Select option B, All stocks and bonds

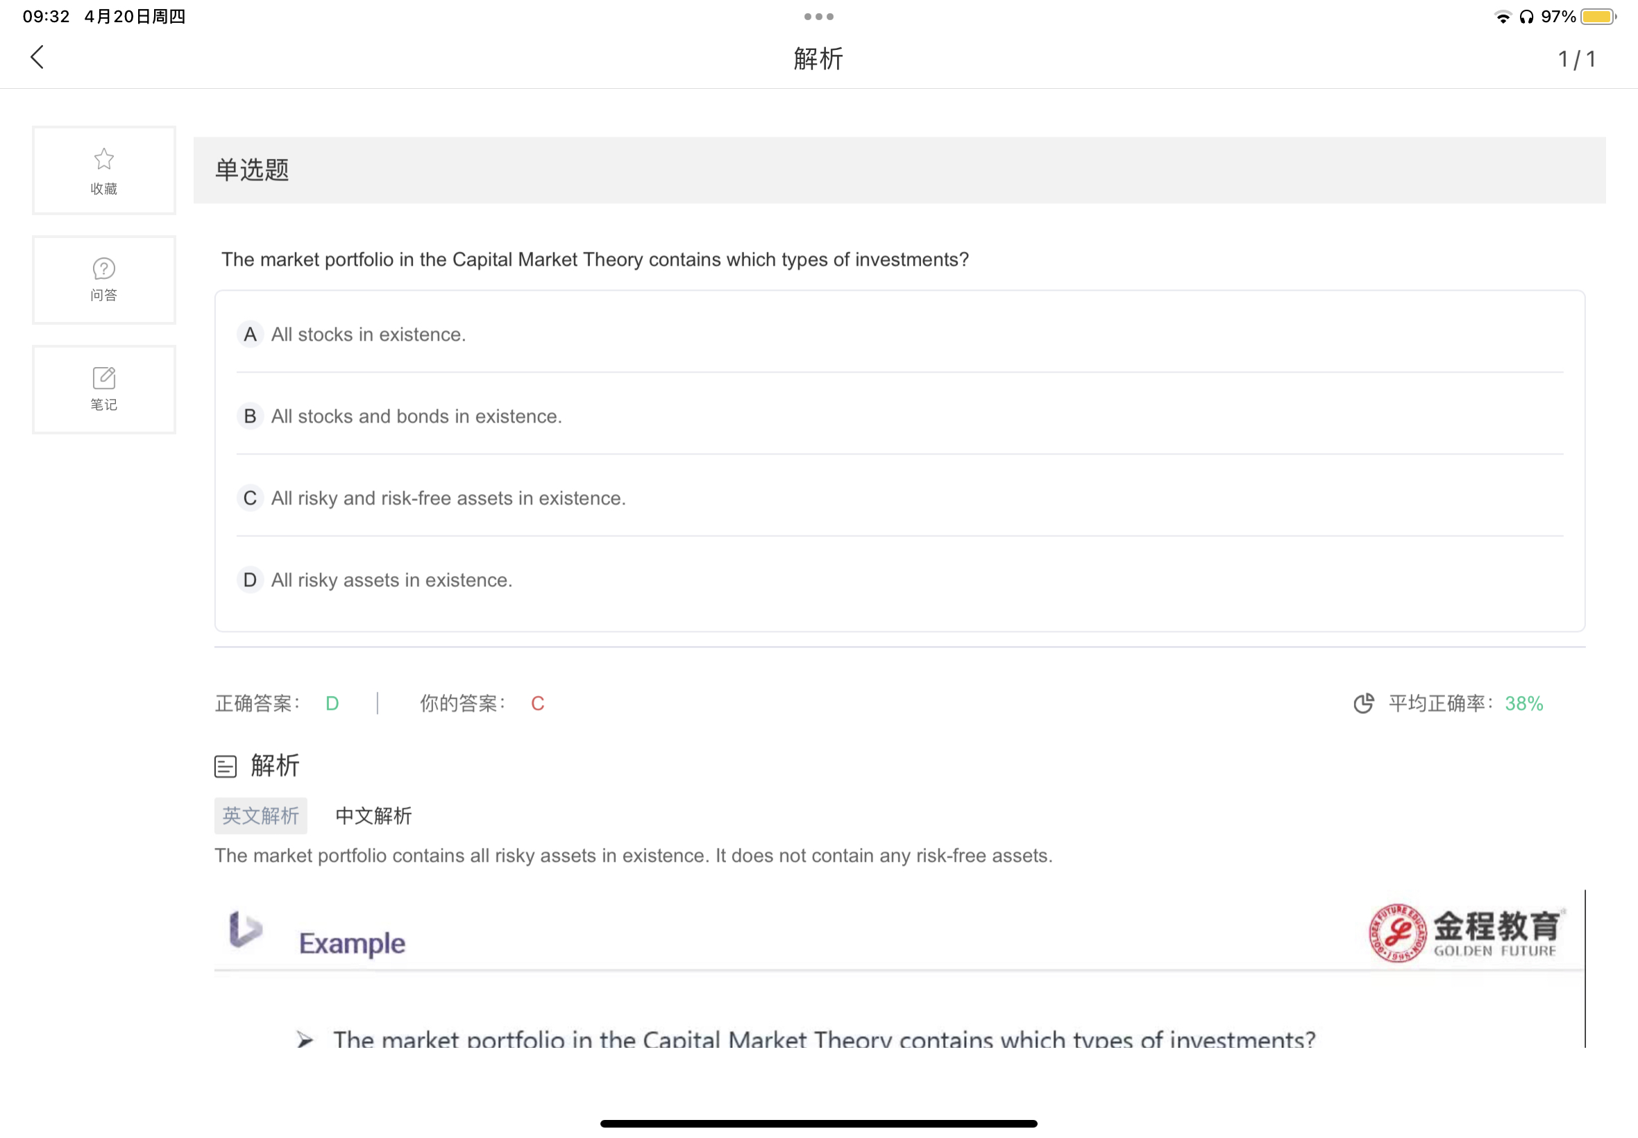pos(416,416)
